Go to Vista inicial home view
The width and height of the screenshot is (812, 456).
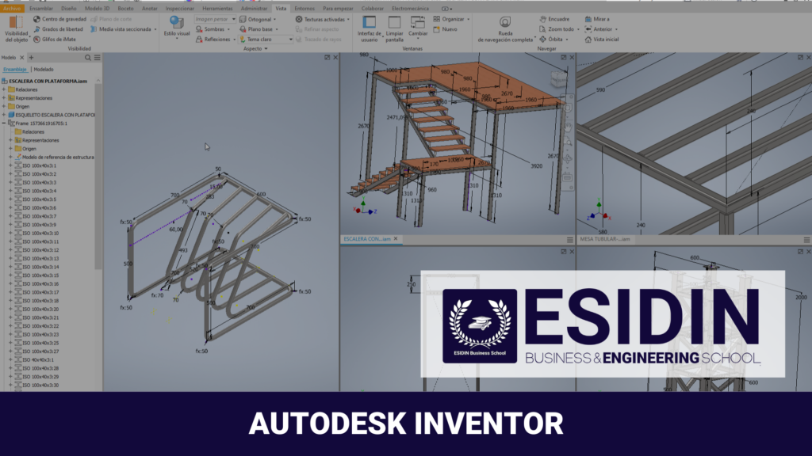tap(602, 40)
